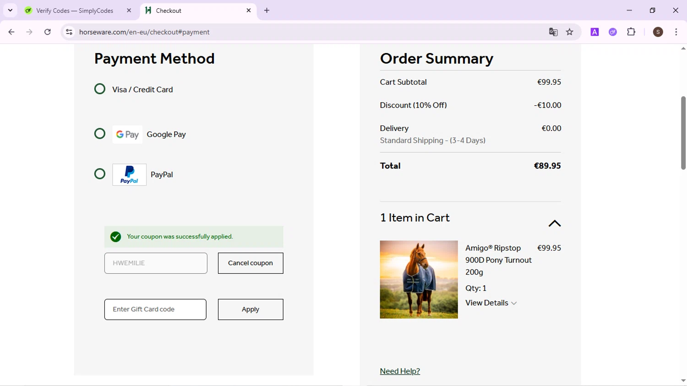Click the vertical scrollbar thumb

pos(683,133)
